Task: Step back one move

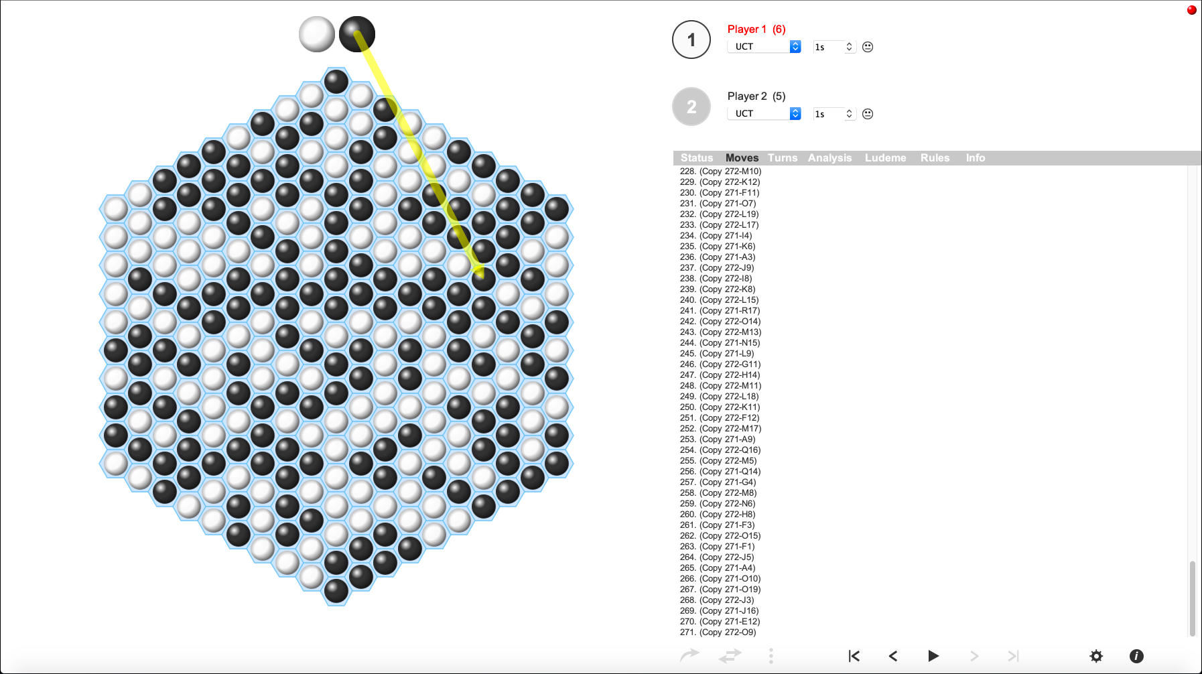Action: pyautogui.click(x=893, y=656)
